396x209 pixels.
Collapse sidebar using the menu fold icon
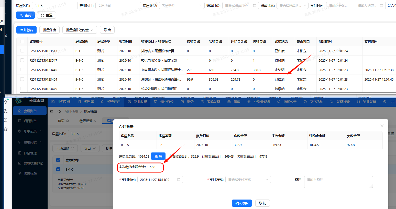click(51, 112)
